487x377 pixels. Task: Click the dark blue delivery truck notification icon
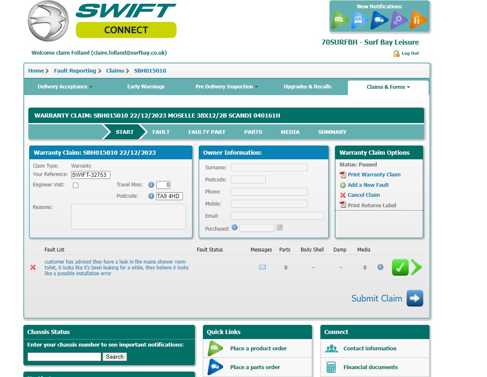(x=379, y=20)
